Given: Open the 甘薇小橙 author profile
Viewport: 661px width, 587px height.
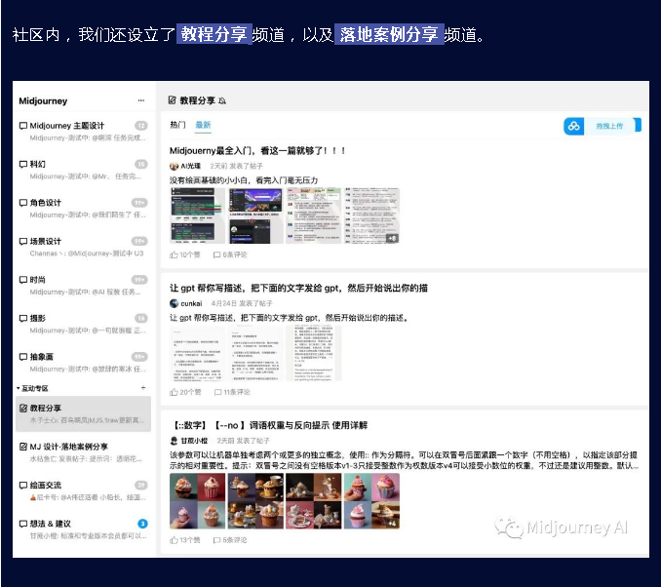Looking at the screenshot, I should (194, 441).
